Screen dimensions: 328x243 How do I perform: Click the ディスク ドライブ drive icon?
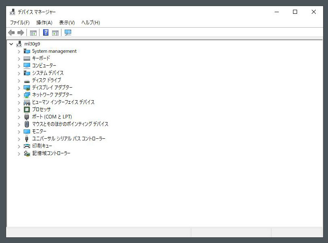coord(27,81)
